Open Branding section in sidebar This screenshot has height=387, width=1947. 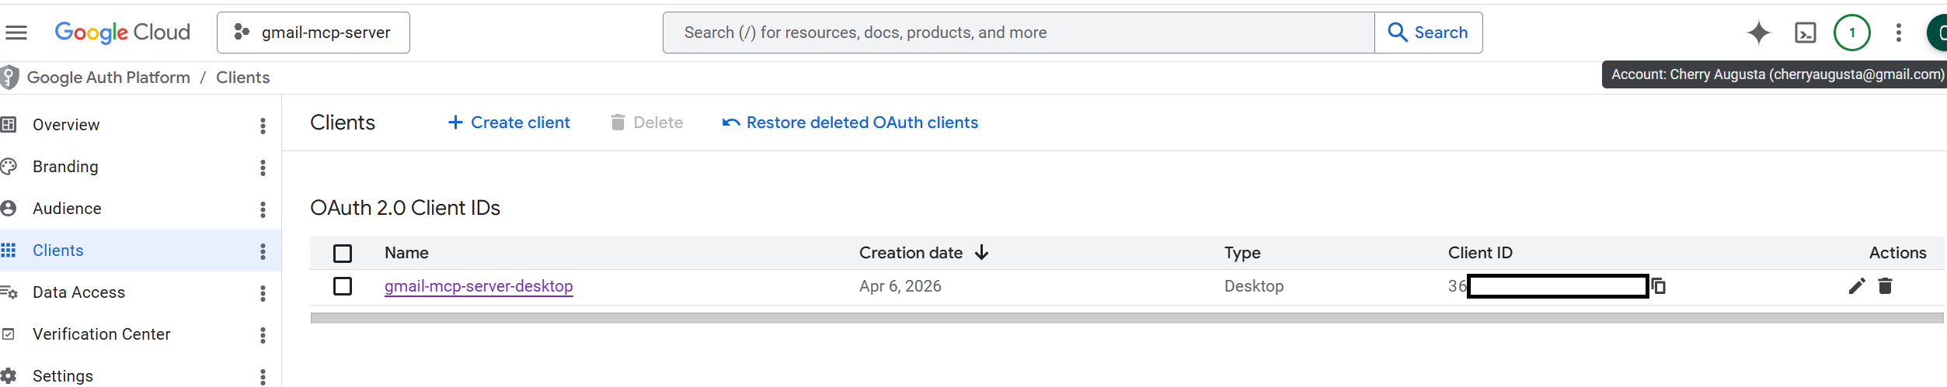pos(65,167)
